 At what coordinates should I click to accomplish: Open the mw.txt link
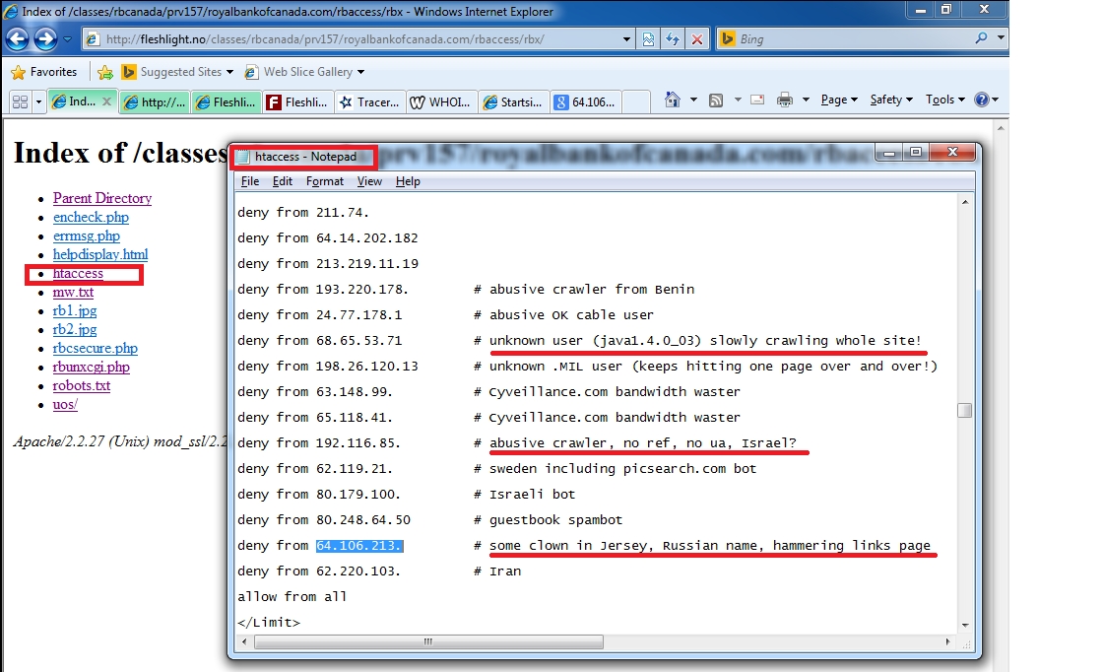coord(73,292)
